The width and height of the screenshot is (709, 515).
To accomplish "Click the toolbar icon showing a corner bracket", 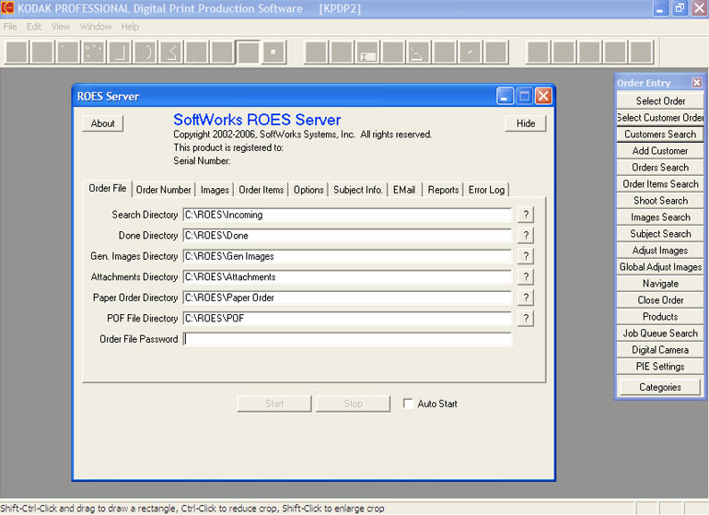I will click(x=120, y=52).
